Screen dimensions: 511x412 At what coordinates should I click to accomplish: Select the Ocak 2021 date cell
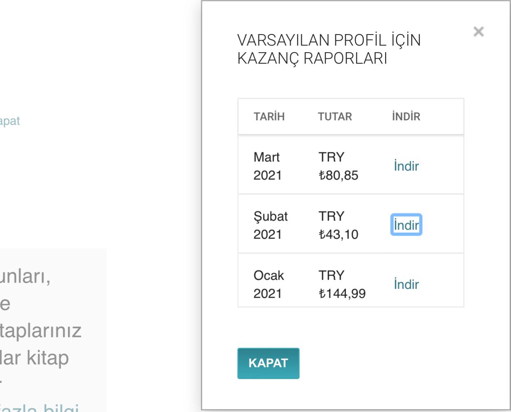click(x=269, y=284)
